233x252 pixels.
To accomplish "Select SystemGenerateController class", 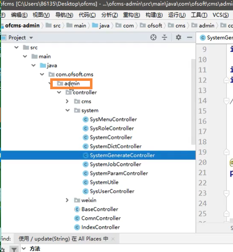I will pos(98,155).
